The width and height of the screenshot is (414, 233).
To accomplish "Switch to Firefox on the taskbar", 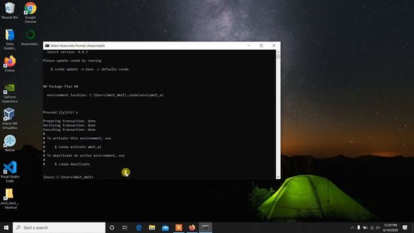I will [x=192, y=227].
